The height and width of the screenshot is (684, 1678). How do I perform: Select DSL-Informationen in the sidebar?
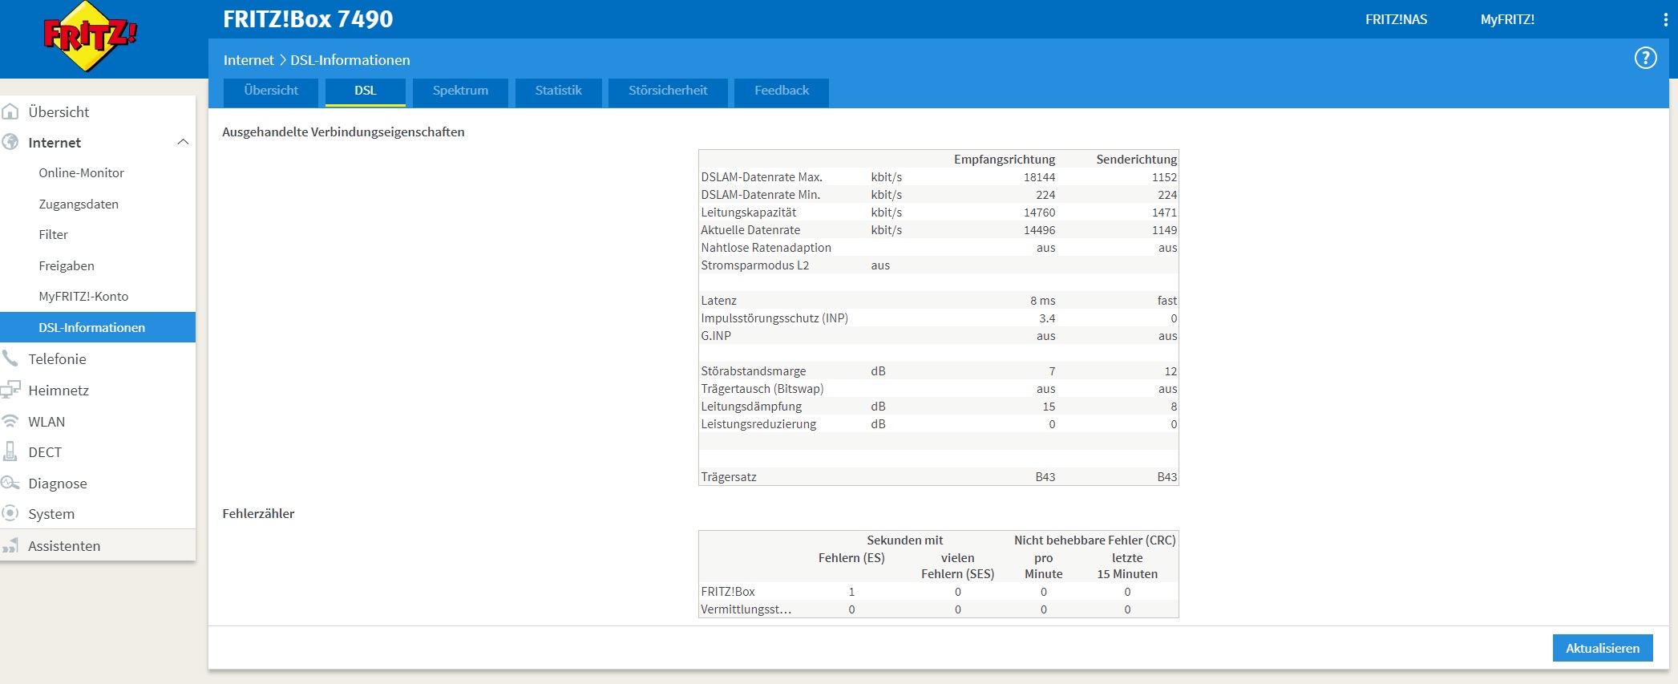click(x=98, y=327)
